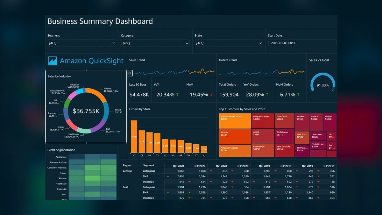382x215 pixels.
Task: Click the $36,755K total in the donut center
Action: 86,111
